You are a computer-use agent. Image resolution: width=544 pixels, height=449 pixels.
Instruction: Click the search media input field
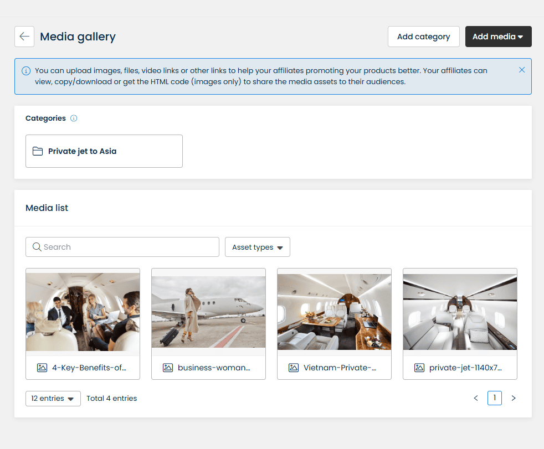[122, 247]
